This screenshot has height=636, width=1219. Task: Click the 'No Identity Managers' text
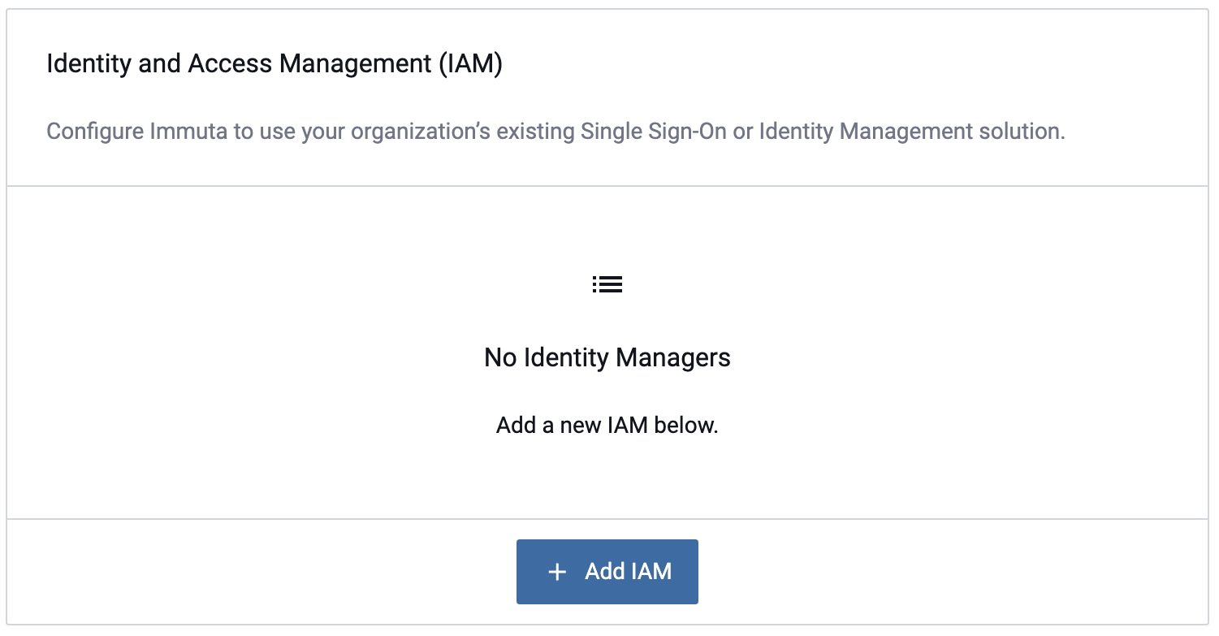pos(607,357)
